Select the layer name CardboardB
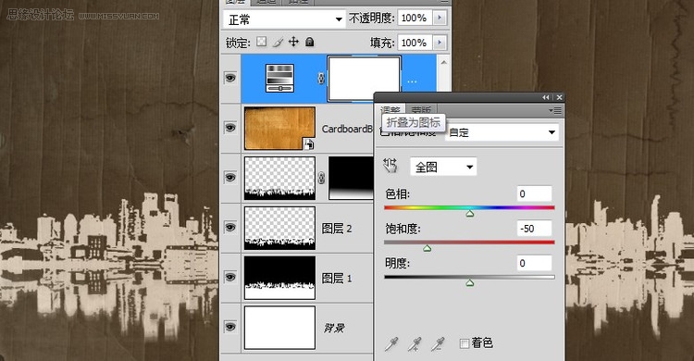 pos(347,129)
